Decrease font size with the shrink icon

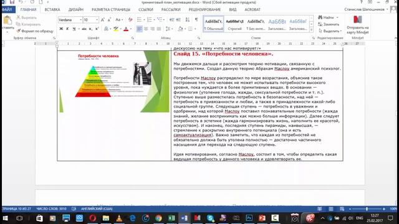pos(109,20)
